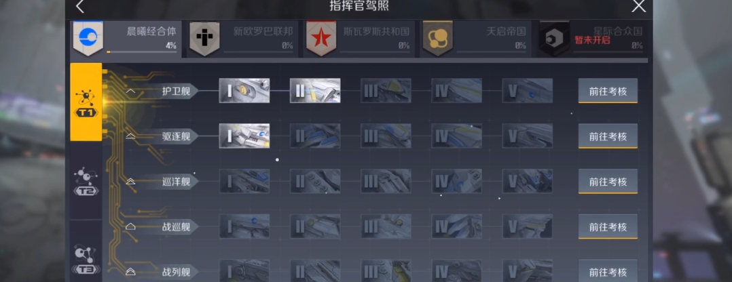Click the locked 星际合众国 hexagon emblem
This screenshot has width=732, height=282.
click(554, 39)
